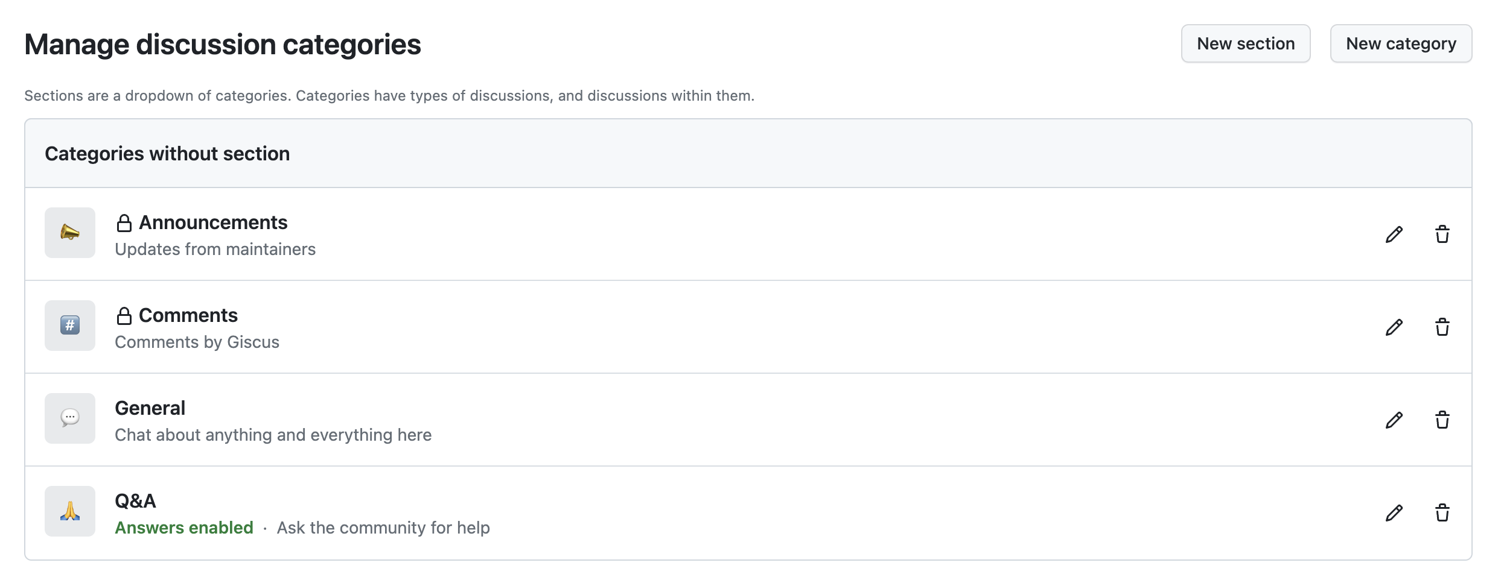The image size is (1498, 586).
Task: Click the Categories without section header
Action: click(167, 154)
